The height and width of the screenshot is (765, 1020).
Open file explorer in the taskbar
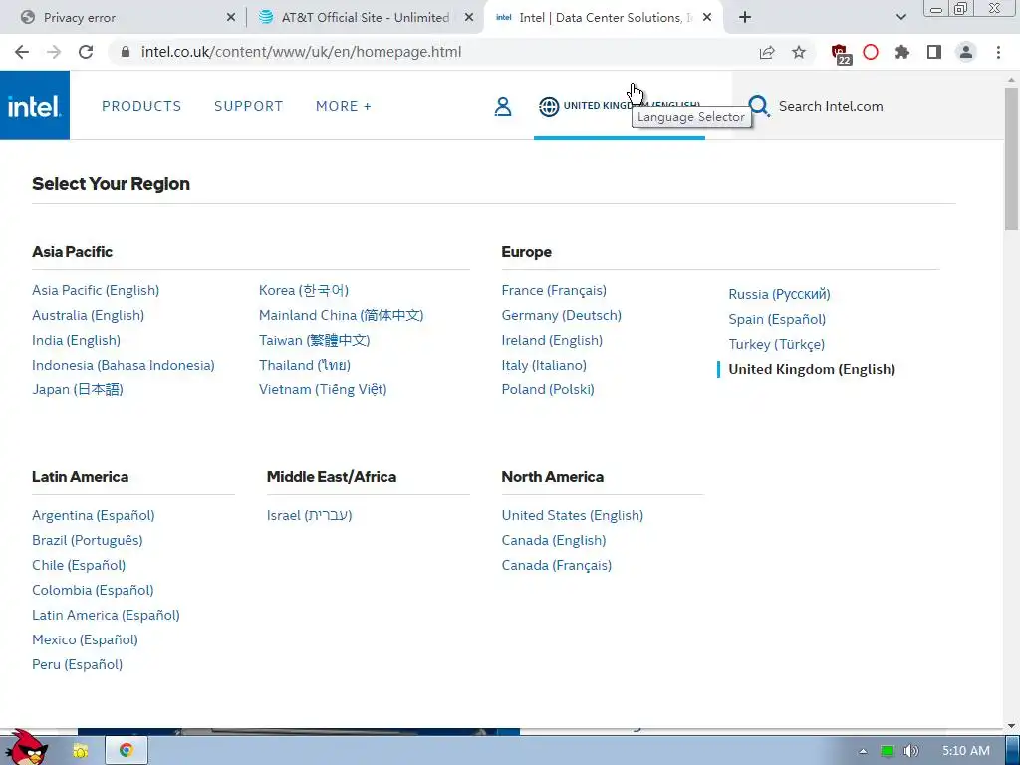click(x=80, y=751)
